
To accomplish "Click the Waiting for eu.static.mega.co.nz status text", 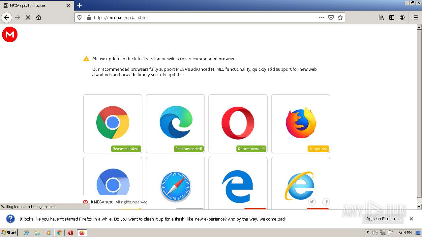I will pos(29,207).
